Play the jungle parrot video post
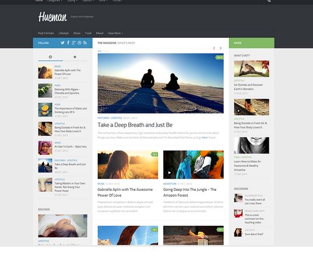Image resolution: width=313 pixels, height=266 pixels. [x=169, y=172]
